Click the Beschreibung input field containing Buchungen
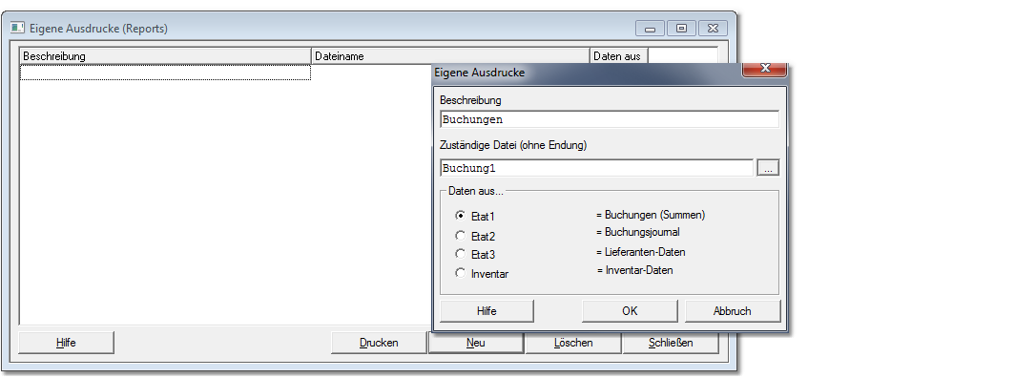Screen dimensions: 1015x378 click(610, 119)
